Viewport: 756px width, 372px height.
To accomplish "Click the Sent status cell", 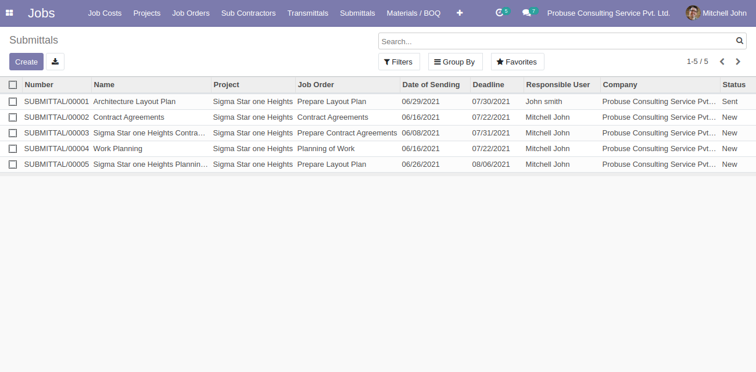I will [x=730, y=102].
